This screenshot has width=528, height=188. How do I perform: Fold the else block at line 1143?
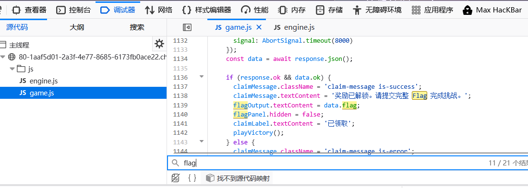tap(202, 141)
